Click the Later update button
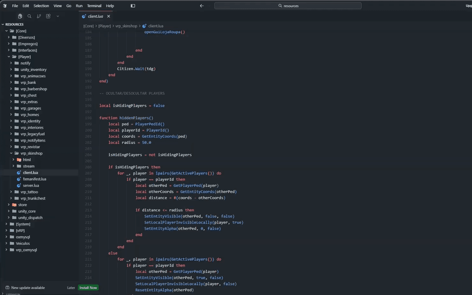Image resolution: width=472 pixels, height=295 pixels. (71, 288)
